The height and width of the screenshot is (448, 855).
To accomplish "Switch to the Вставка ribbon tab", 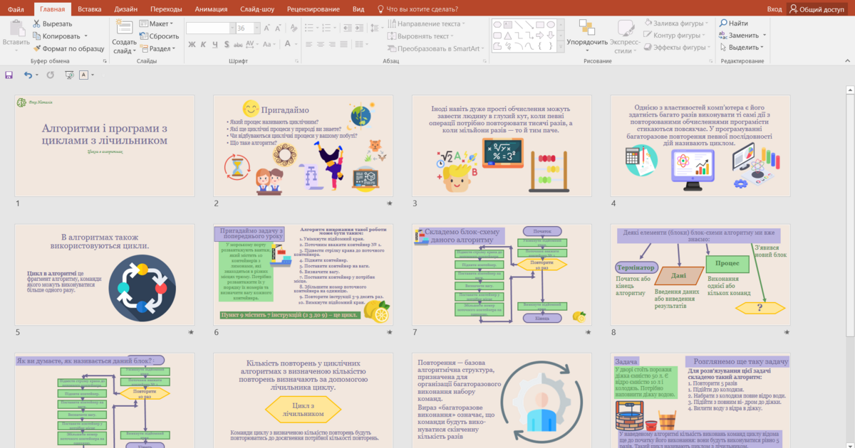I will click(89, 9).
